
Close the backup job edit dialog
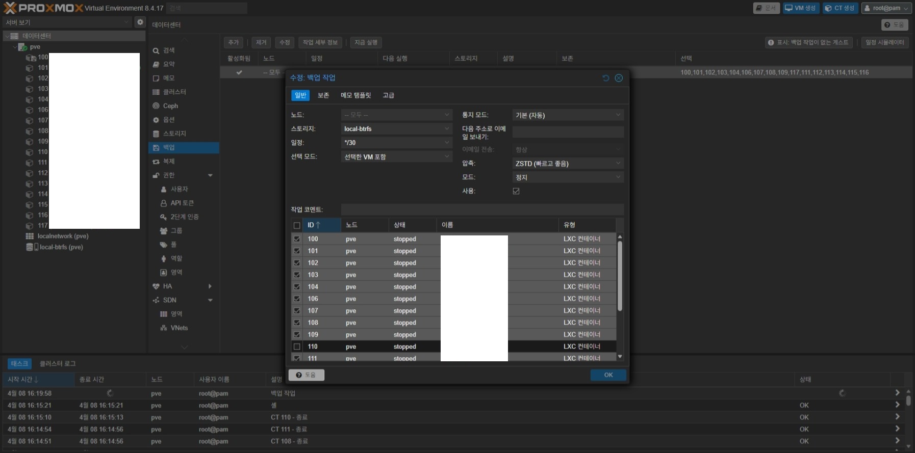tap(619, 78)
